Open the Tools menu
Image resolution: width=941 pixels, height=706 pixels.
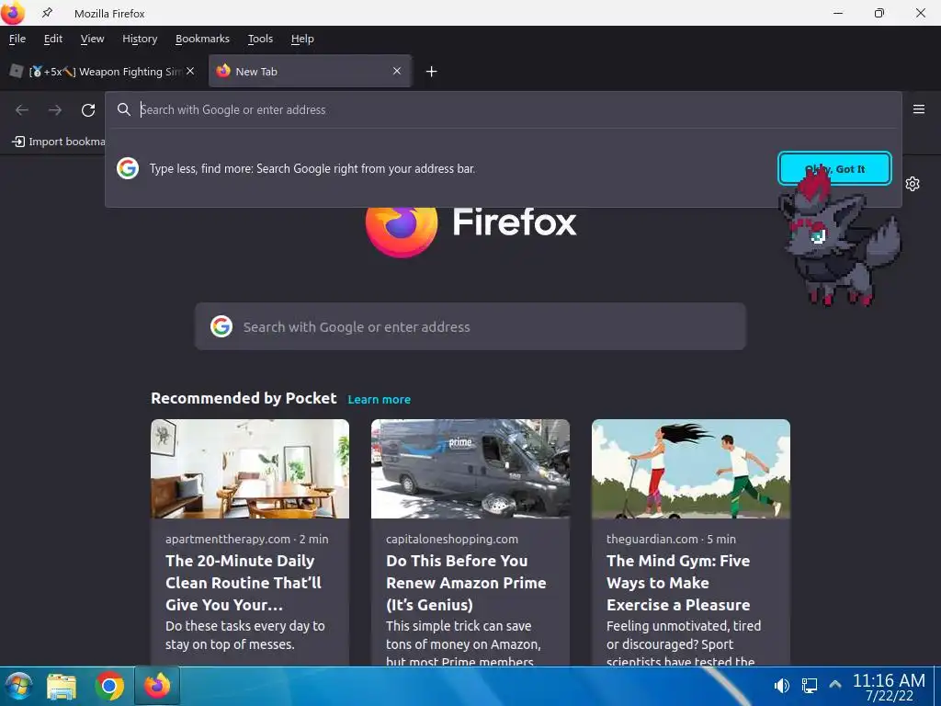260,39
